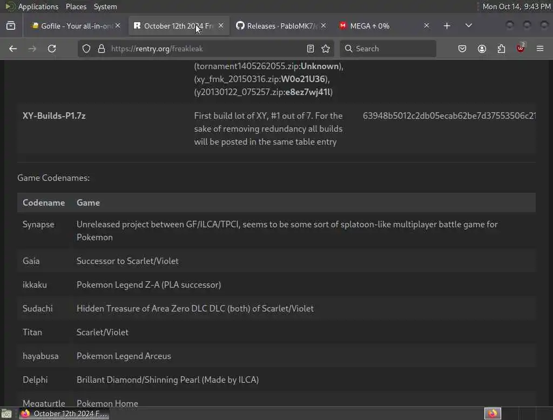
Task: Open extensions puzzle icon
Action: click(501, 49)
